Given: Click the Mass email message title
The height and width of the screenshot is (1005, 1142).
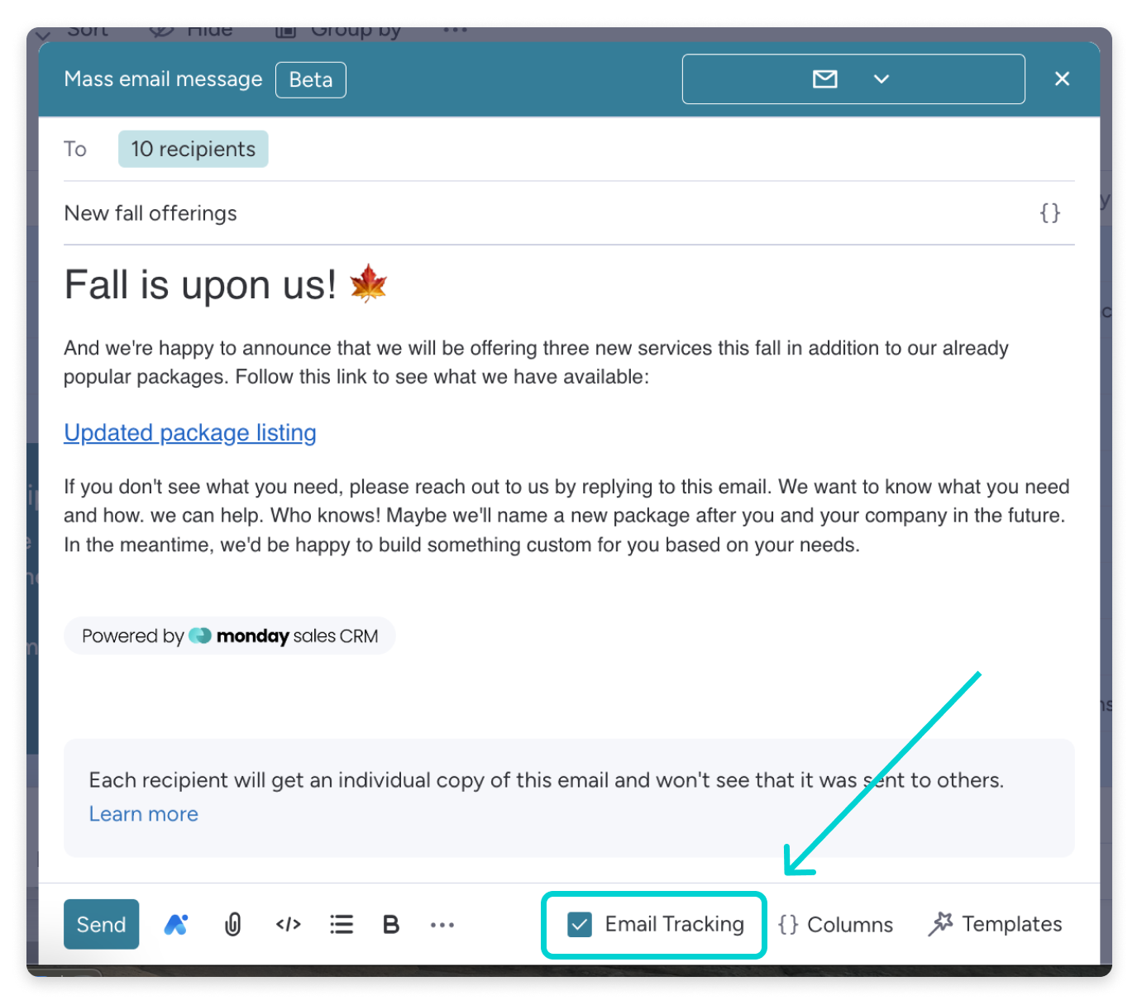Looking at the screenshot, I should point(163,79).
